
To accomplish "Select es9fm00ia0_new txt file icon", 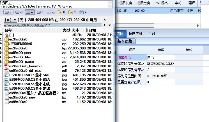I will (7, 97).
